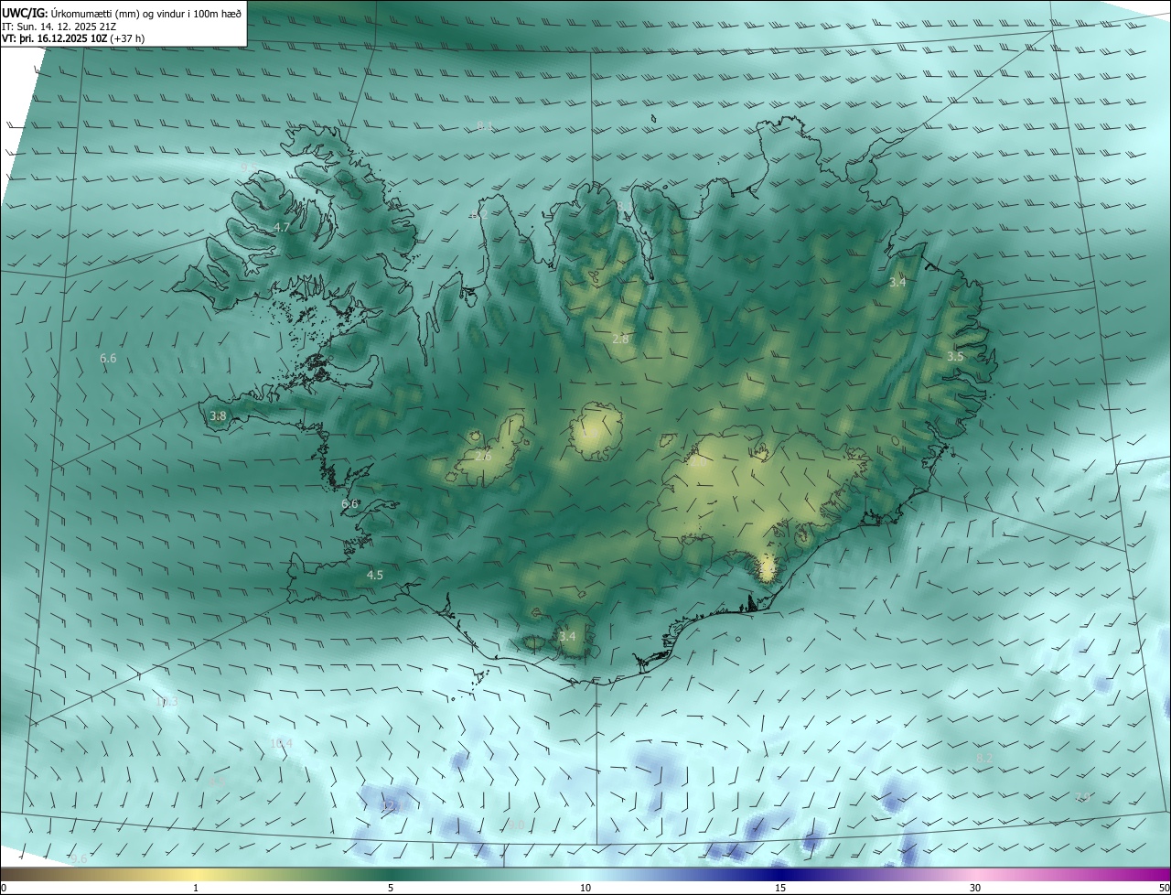Click the 2.8 value in north Iceland
The width and height of the screenshot is (1171, 895).
pos(620,339)
